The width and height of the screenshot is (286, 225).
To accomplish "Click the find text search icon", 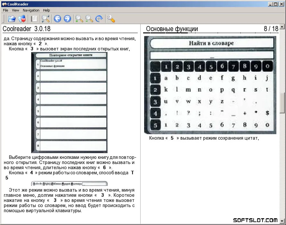I will (45, 19).
